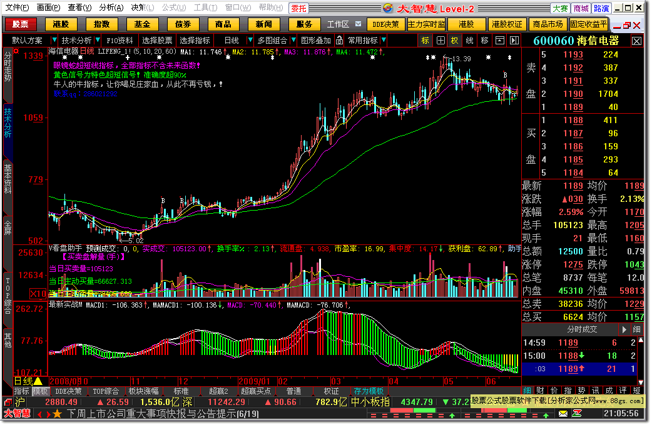Screen dimensions: 652x425
Task: Toggle the 权 rights-adjustment icon
Action: click(x=454, y=40)
